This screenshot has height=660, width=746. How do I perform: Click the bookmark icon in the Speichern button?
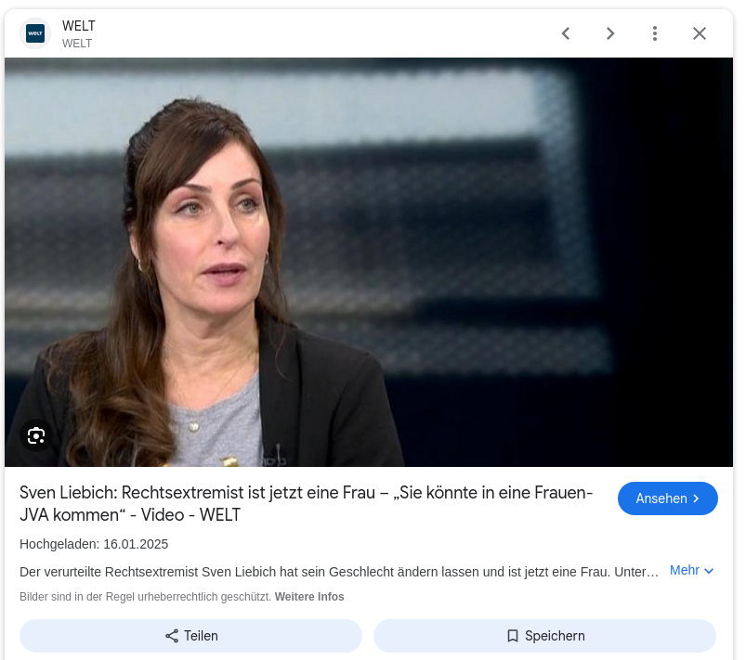[x=513, y=636]
